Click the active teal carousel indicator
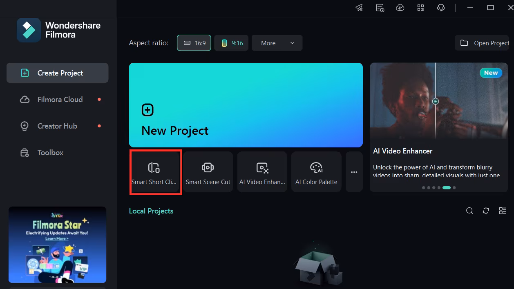Image resolution: width=514 pixels, height=289 pixels. pos(447,188)
